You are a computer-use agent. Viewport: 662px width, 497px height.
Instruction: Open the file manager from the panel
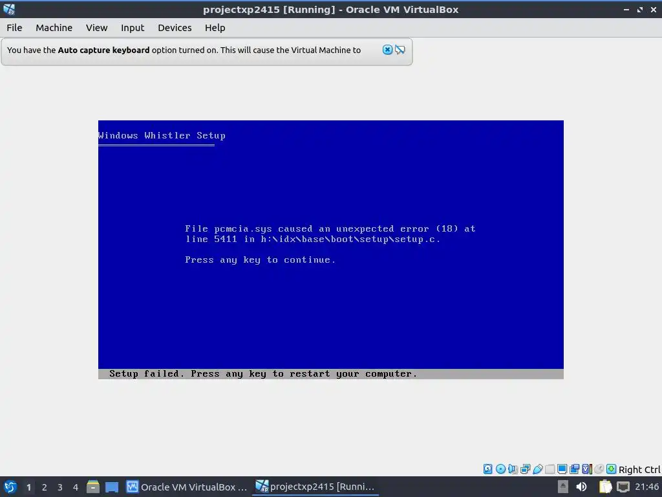pyautogui.click(x=93, y=487)
